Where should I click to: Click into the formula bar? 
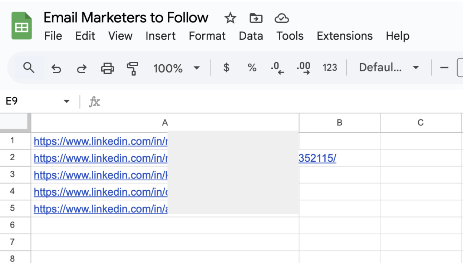(x=282, y=102)
